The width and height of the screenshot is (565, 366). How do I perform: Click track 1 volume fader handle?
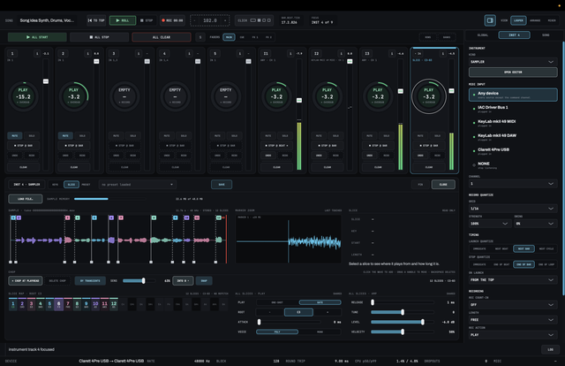coord(46,81)
